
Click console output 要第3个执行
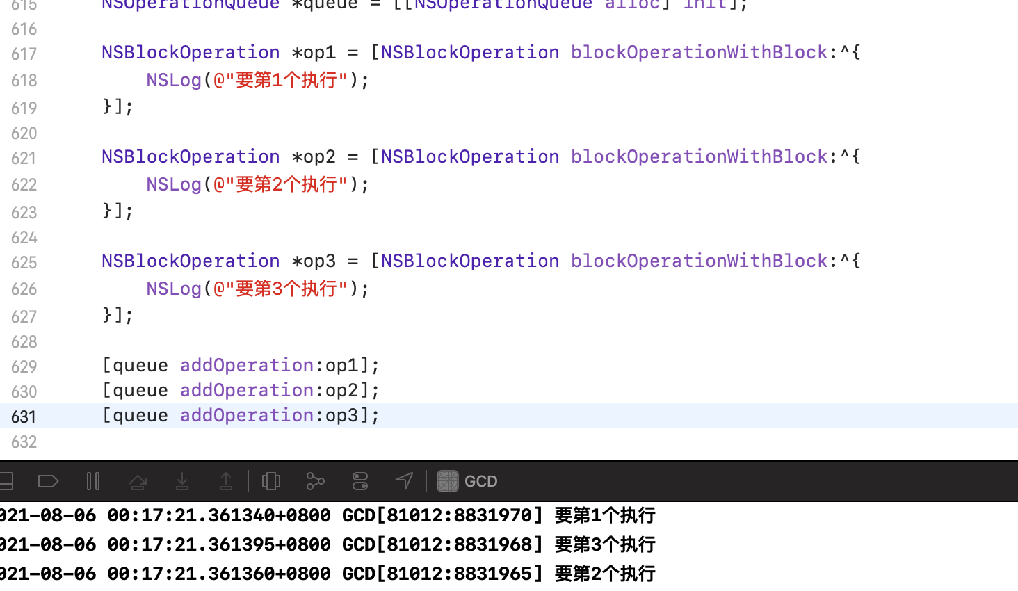[x=605, y=544]
